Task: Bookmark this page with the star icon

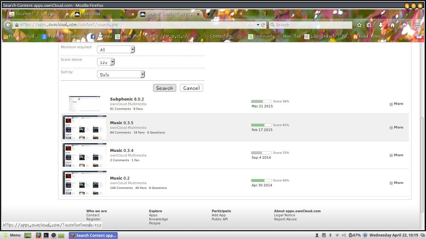Action: [x=359, y=25]
